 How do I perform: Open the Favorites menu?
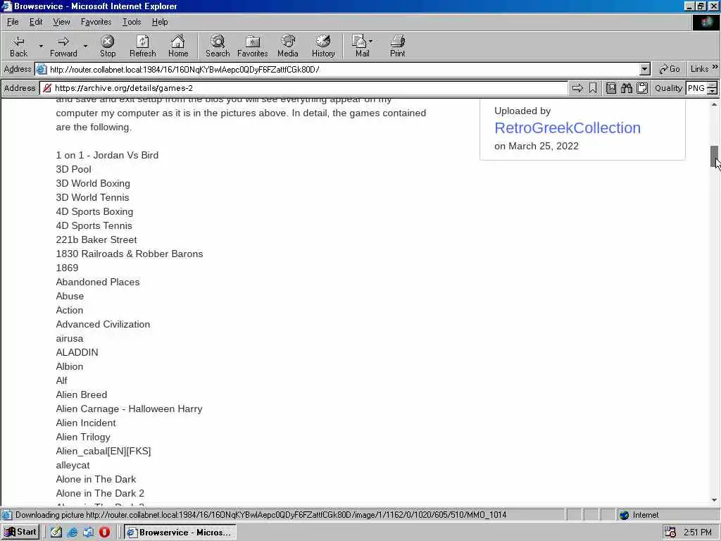pyautogui.click(x=96, y=22)
